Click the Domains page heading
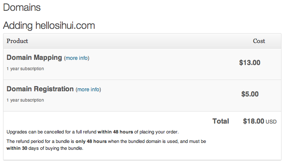The height and width of the screenshot is (161, 285). (x=22, y=7)
